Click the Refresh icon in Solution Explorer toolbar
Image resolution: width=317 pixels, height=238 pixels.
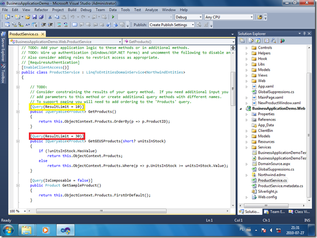point(257,41)
